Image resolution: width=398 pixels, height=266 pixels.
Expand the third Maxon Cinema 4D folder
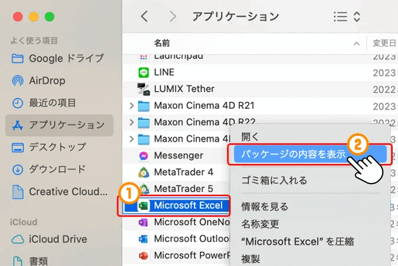(131, 139)
